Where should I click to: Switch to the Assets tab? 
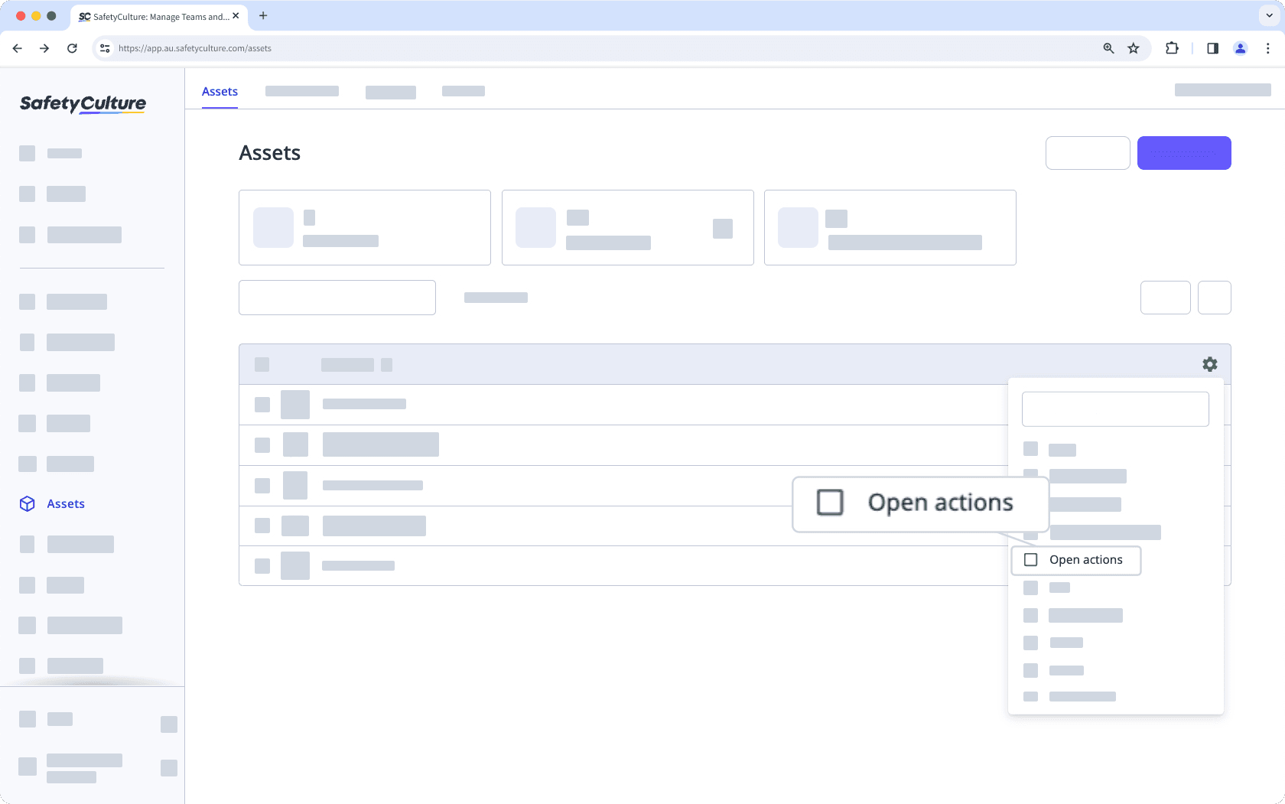click(x=220, y=91)
